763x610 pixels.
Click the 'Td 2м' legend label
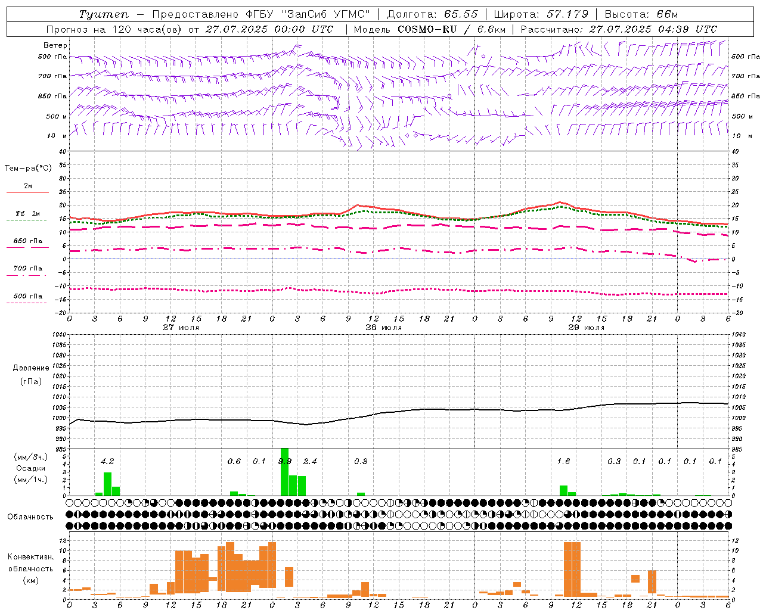coord(27,213)
